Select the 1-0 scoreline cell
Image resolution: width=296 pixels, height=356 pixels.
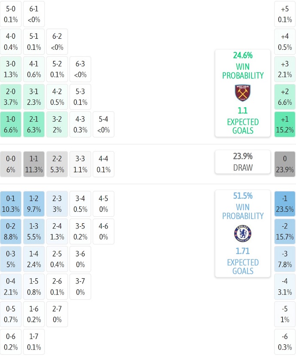click(x=11, y=125)
